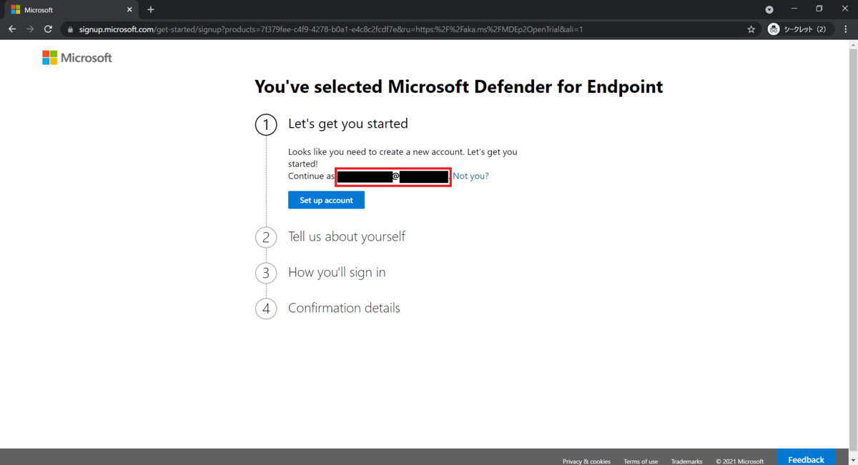
Task: Open the Incognito profile indicator (シークレット)
Action: (799, 29)
